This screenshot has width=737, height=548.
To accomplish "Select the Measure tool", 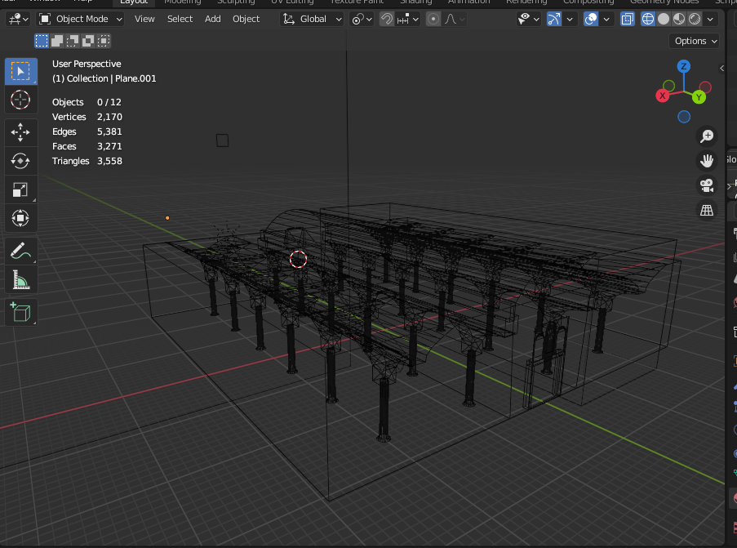I will [20, 282].
